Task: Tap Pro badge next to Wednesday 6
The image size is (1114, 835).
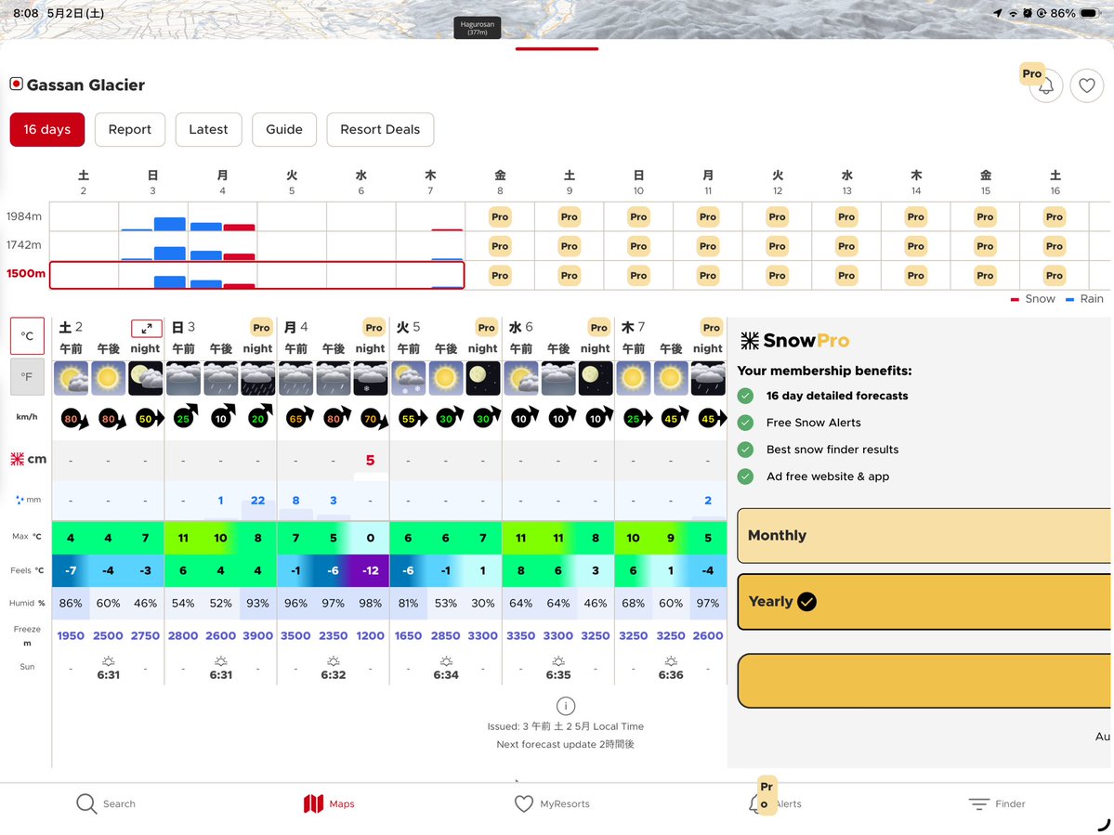Action: point(599,327)
